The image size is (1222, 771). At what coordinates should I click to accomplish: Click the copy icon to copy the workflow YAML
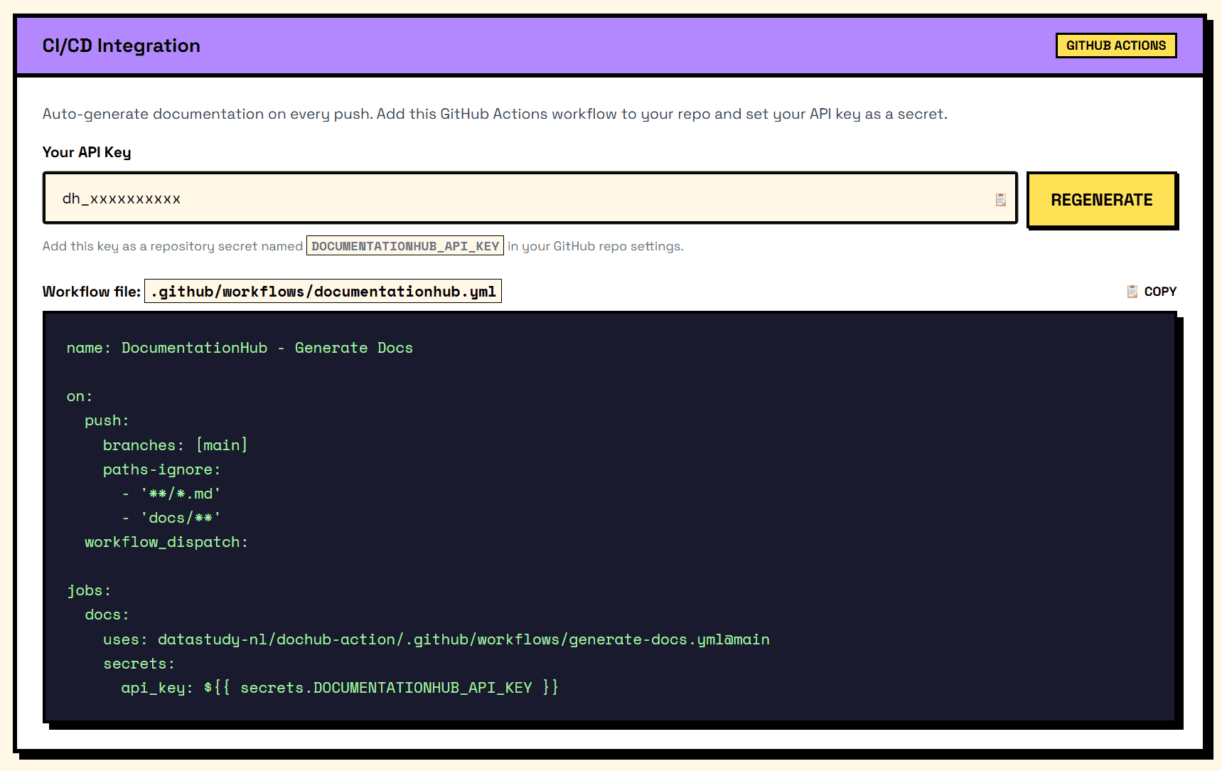click(x=1131, y=291)
